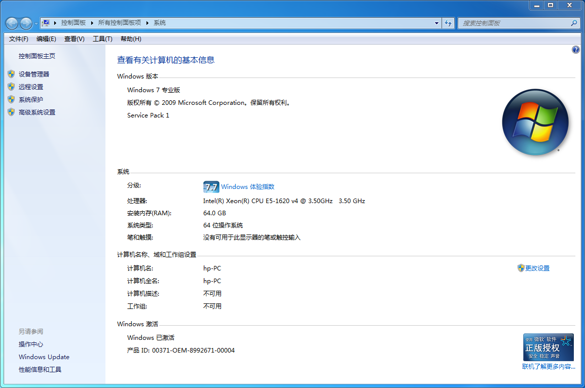Expand the arrow after 所有控制面板项 breadcrumb
The width and height of the screenshot is (585, 388).
(x=148, y=23)
